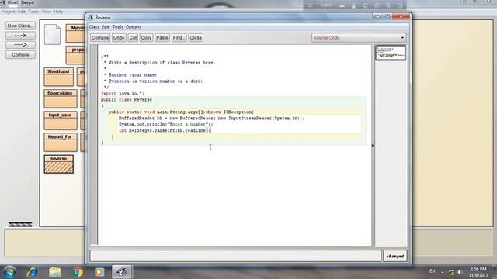The width and height of the screenshot is (497, 279).
Task: Click the volume icon in the system tray
Action: [x=460, y=272]
